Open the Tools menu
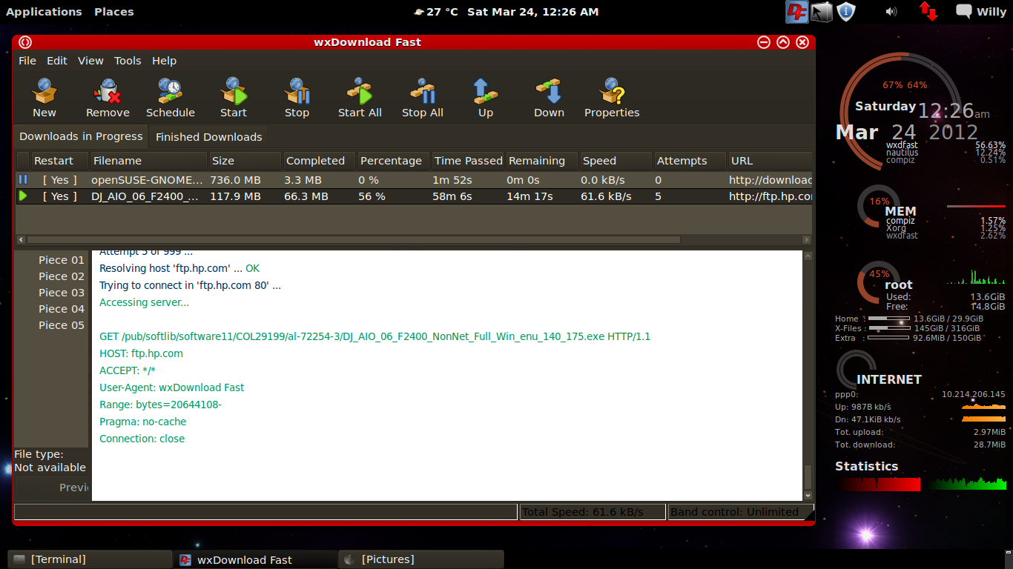Screen dimensions: 1013x569 click(127, 61)
